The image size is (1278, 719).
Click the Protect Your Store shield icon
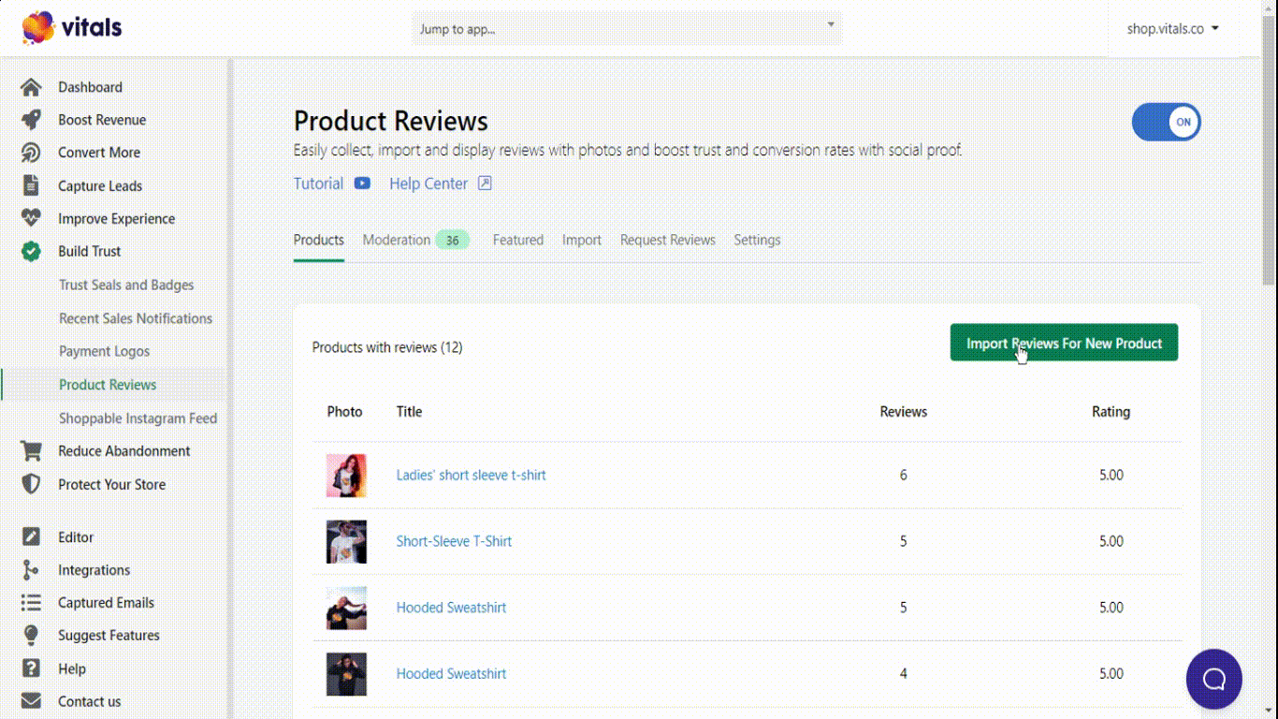click(31, 484)
